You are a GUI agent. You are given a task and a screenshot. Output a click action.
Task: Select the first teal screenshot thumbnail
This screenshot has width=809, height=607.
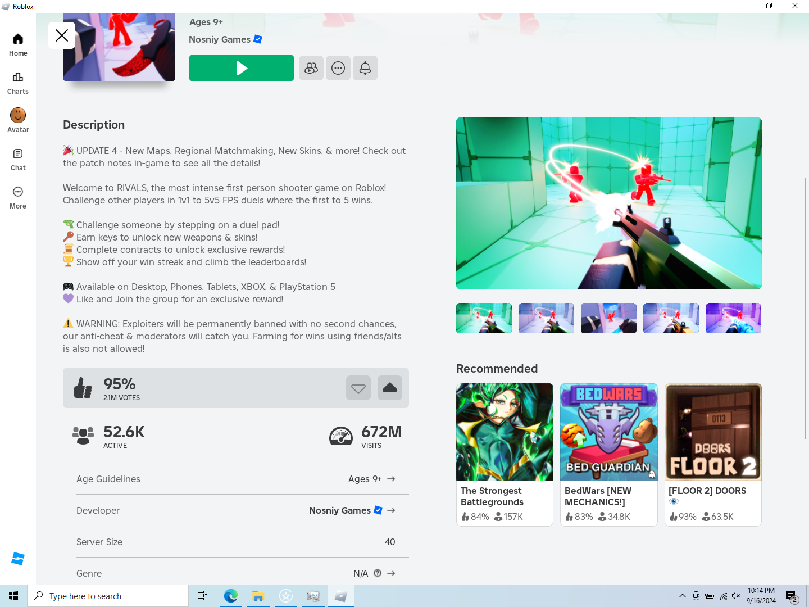click(484, 318)
